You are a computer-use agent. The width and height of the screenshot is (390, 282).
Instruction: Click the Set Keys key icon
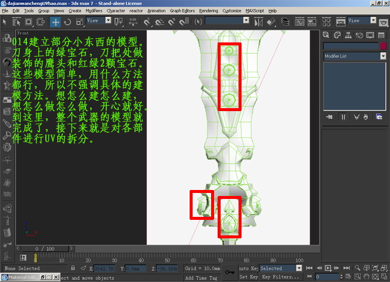coord(230,272)
